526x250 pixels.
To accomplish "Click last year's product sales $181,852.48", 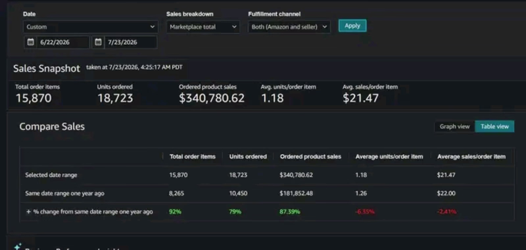I will tap(297, 193).
